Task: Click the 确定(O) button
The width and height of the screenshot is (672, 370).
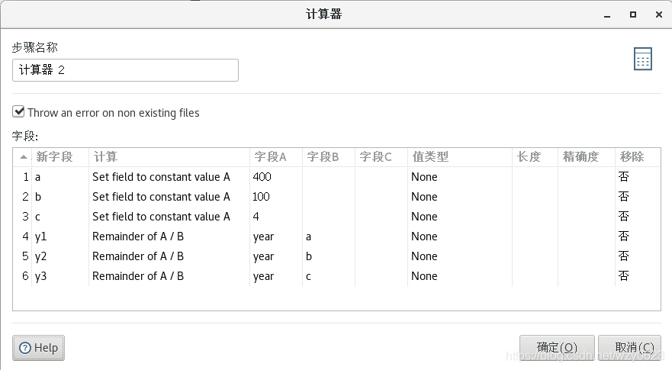Action: pyautogui.click(x=557, y=347)
